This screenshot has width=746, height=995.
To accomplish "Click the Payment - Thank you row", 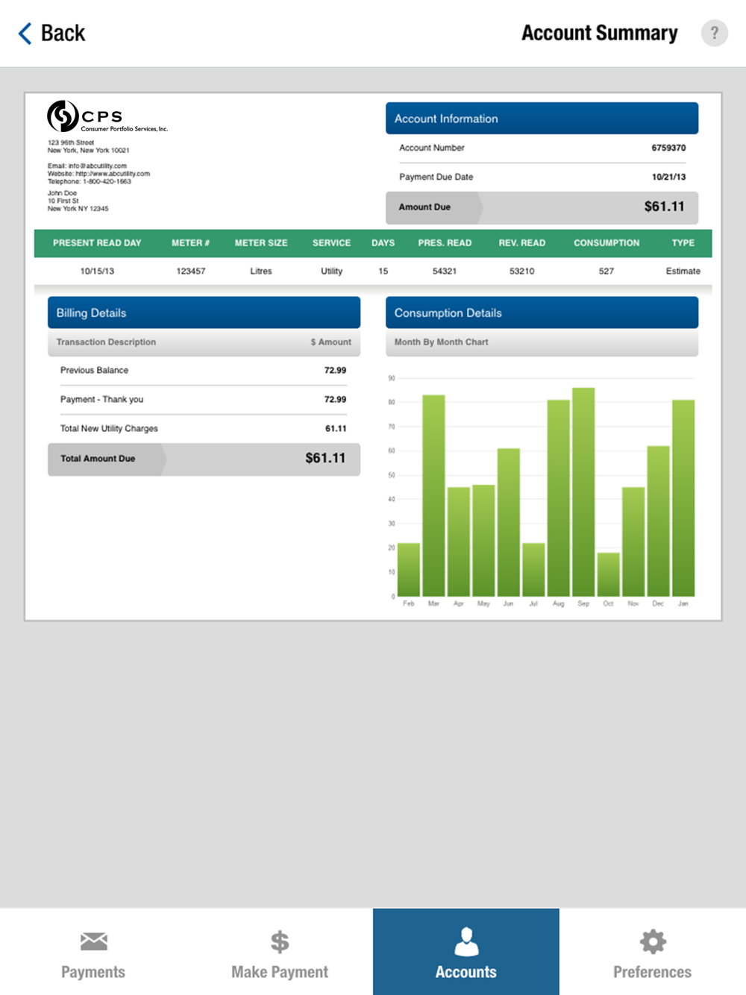I will [x=204, y=400].
